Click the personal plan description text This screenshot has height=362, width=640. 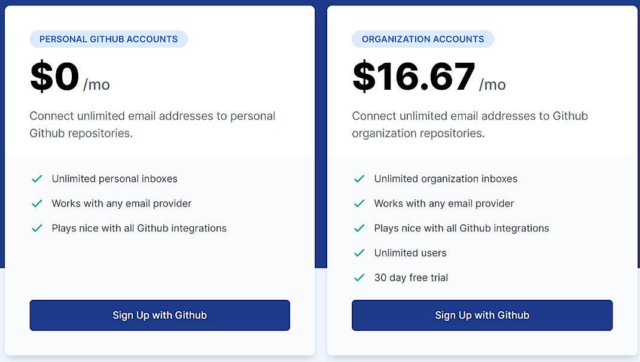pos(152,124)
